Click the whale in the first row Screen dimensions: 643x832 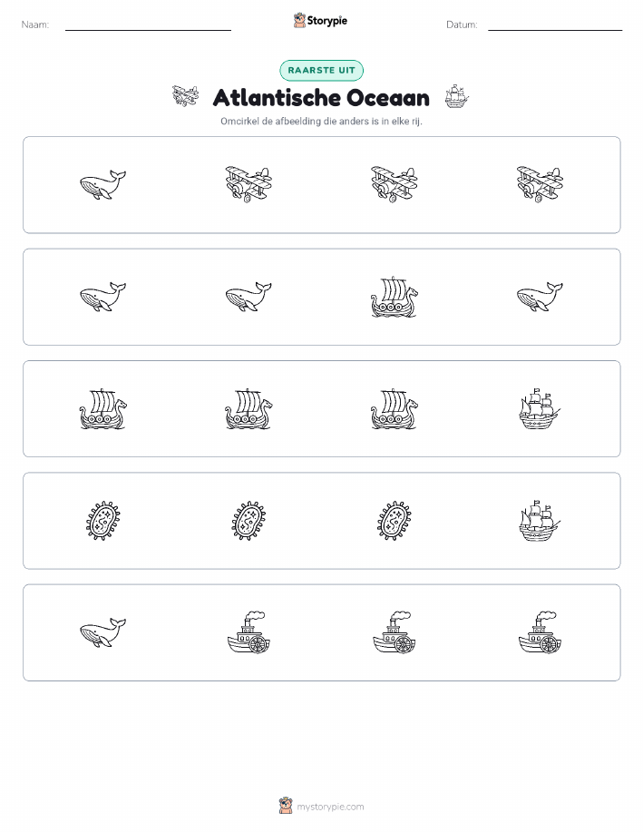(102, 185)
